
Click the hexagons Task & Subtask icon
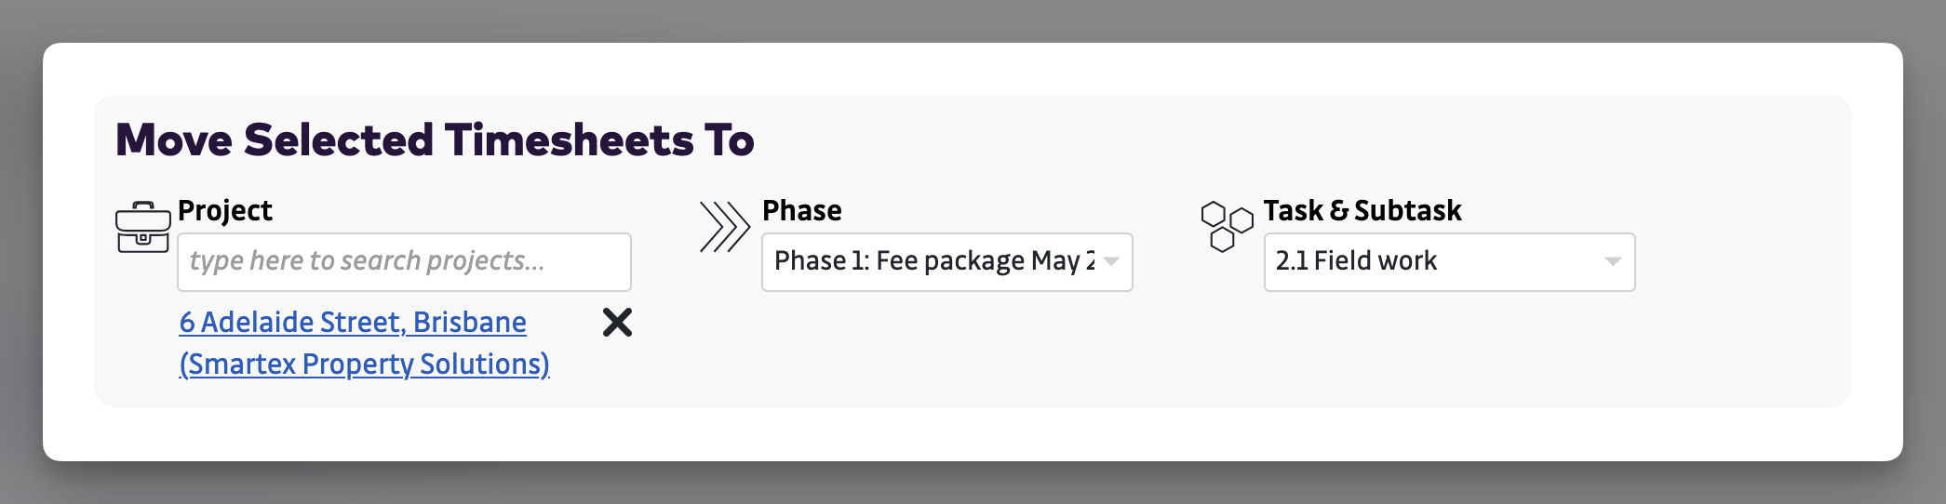pos(1227,226)
